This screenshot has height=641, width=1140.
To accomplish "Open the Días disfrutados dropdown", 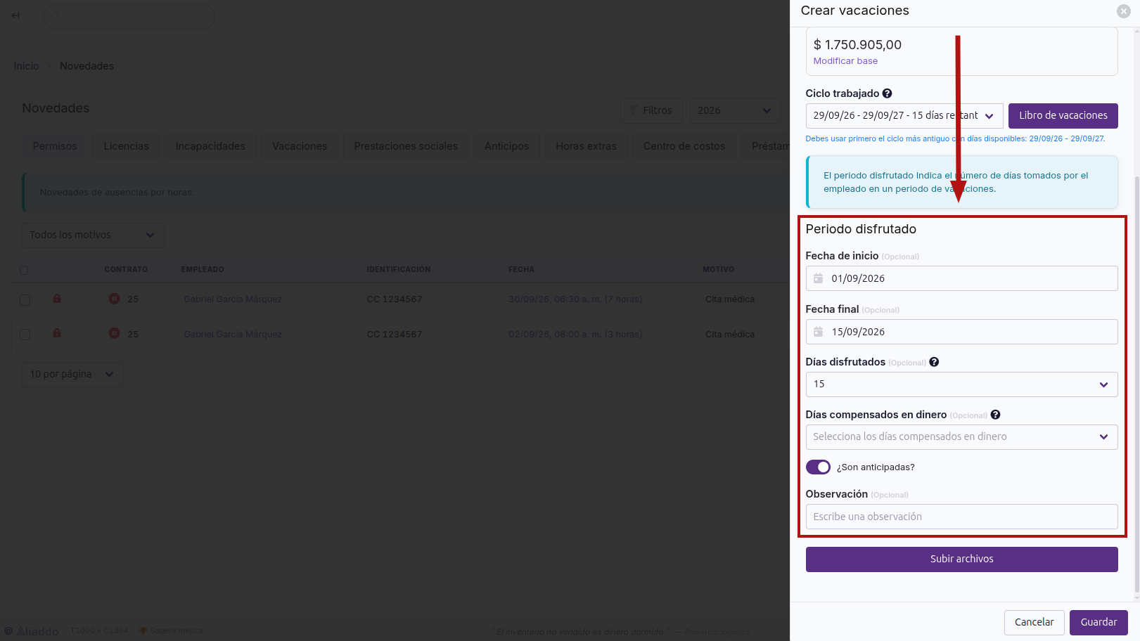I will pyautogui.click(x=961, y=384).
